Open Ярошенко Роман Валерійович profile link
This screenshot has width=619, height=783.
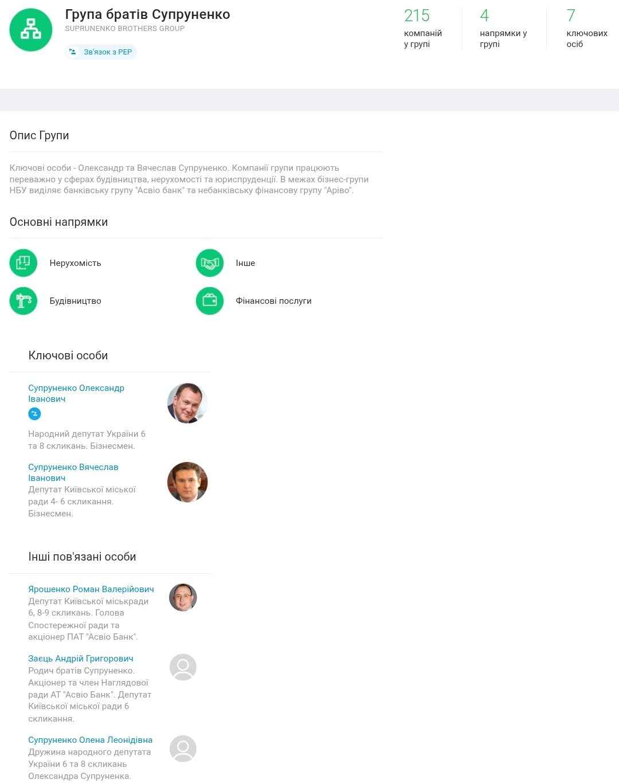coord(91,589)
